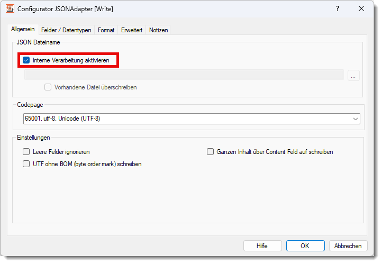Image resolution: width=382 pixels, height=264 pixels.
Task: Click the question mark help icon
Action: [x=338, y=9]
